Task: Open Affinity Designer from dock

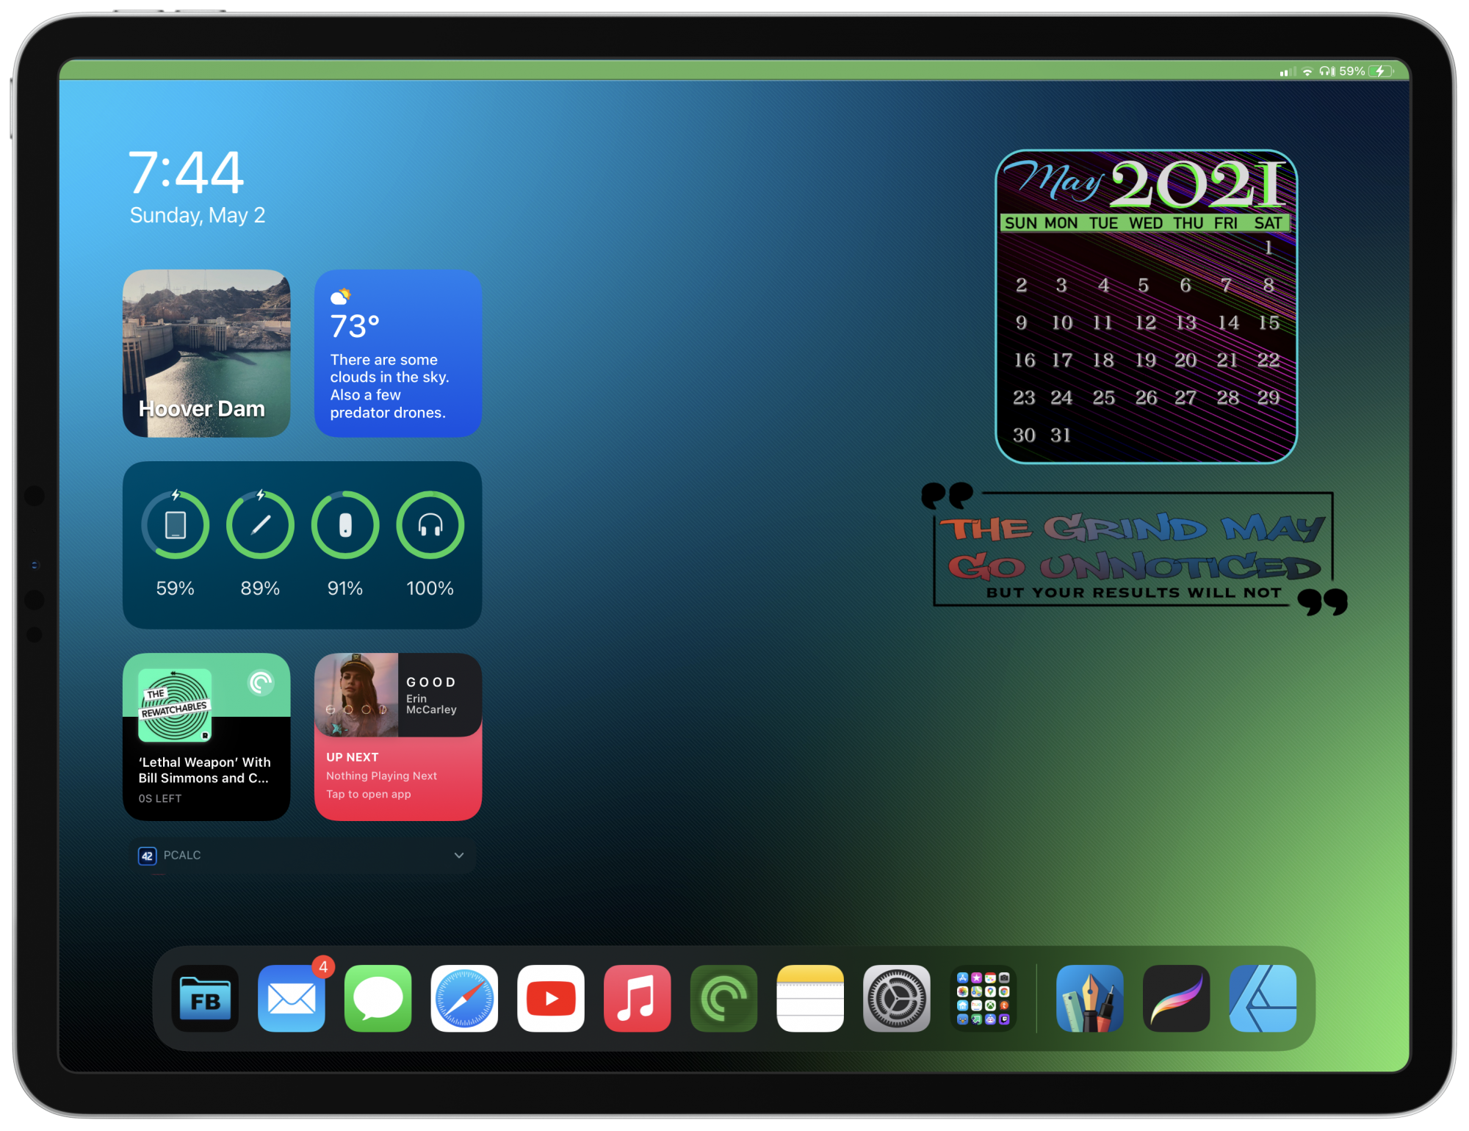Action: (1263, 999)
